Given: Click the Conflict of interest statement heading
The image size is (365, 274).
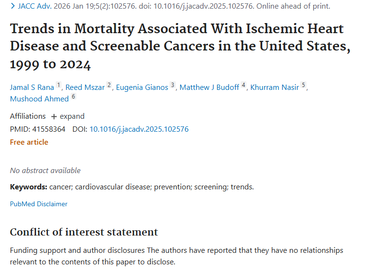Looking at the screenshot, I should coord(84,232).
